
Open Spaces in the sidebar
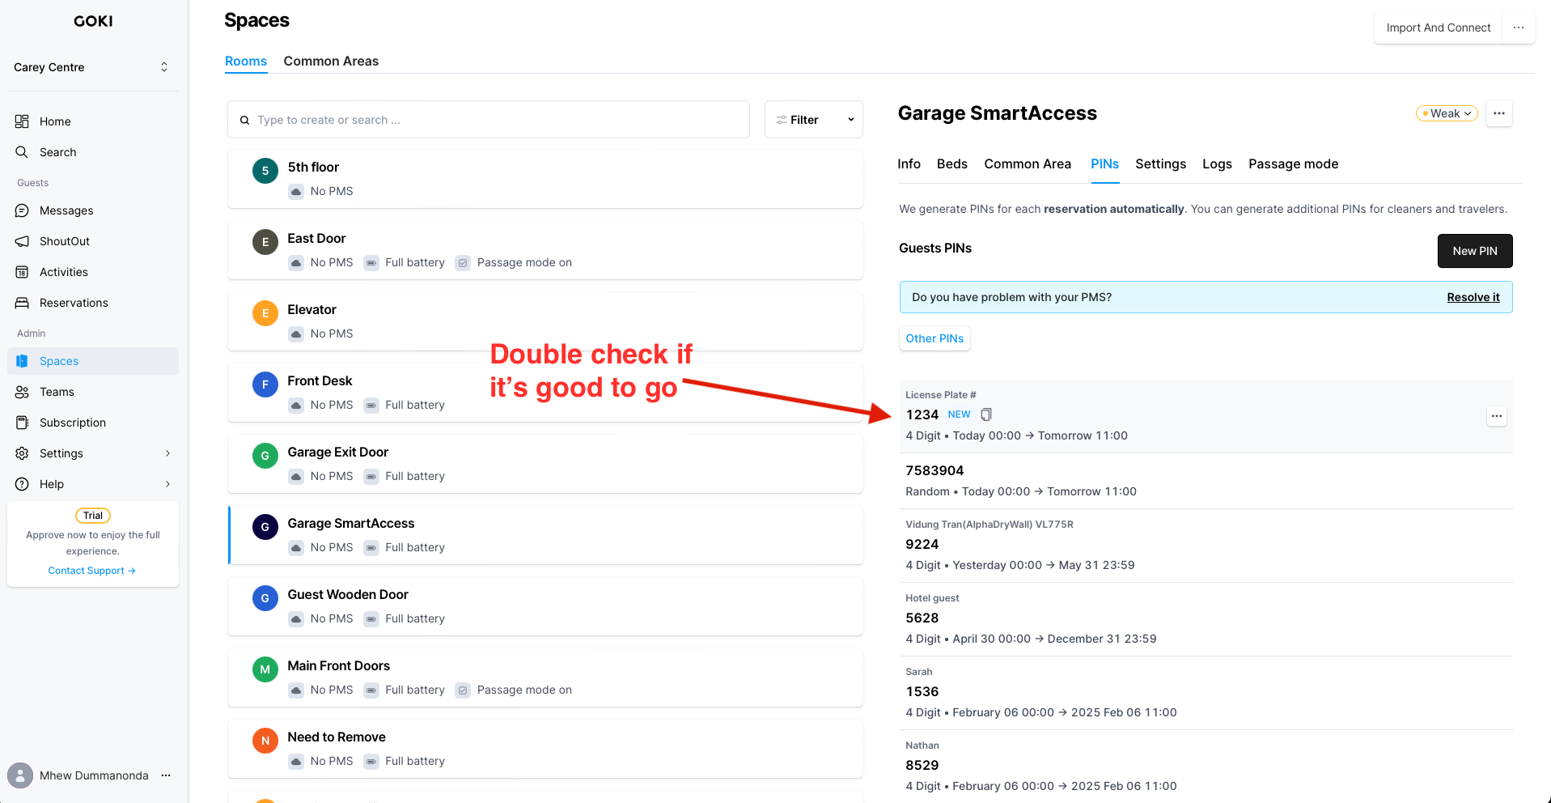point(93,361)
